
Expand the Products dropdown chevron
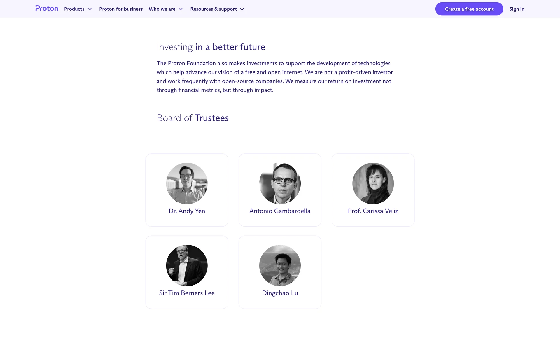click(90, 9)
